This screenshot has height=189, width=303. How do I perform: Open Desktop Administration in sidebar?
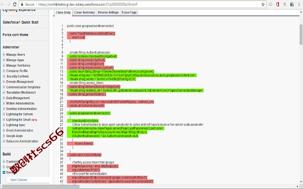click(x=21, y=109)
